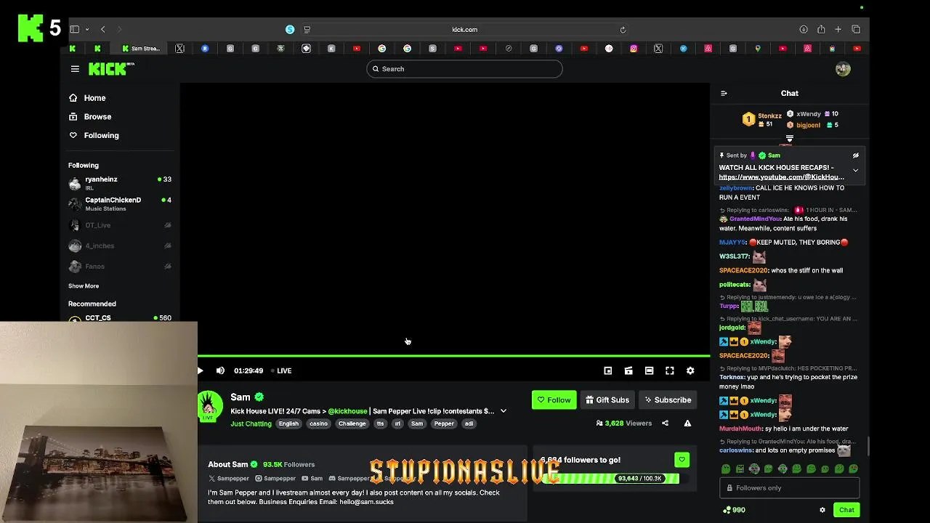Screen dimensions: 930x523
Task: Open a new Safari tab
Action: click(838, 30)
